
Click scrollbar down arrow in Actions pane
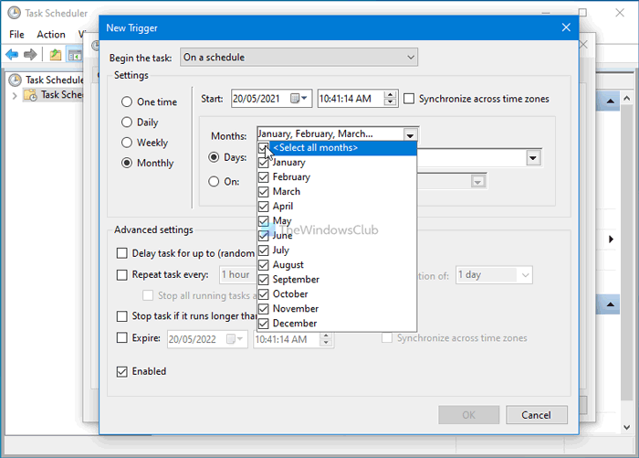pyautogui.click(x=627, y=427)
